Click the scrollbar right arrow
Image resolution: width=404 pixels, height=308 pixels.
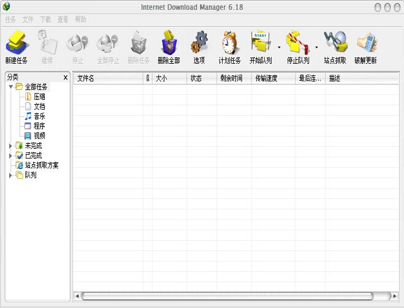tap(395, 296)
